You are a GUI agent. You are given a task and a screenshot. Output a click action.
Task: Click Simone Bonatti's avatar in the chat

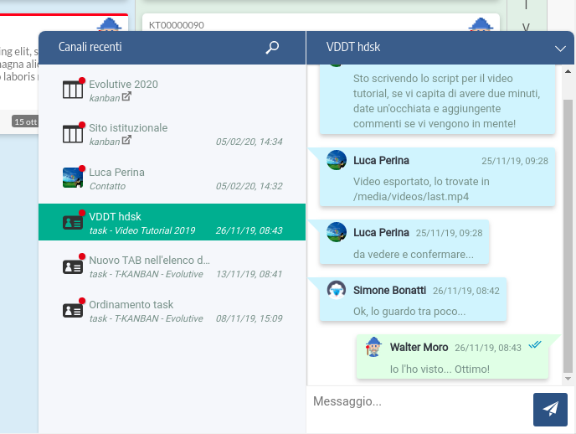337,290
